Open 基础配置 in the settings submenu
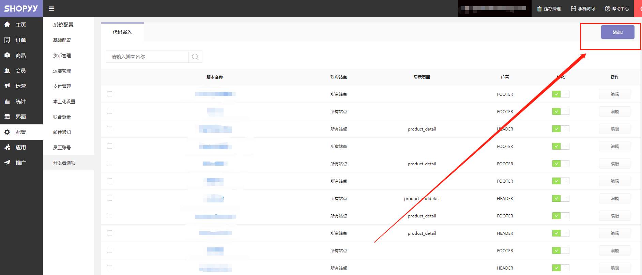This screenshot has width=642, height=275. point(62,40)
